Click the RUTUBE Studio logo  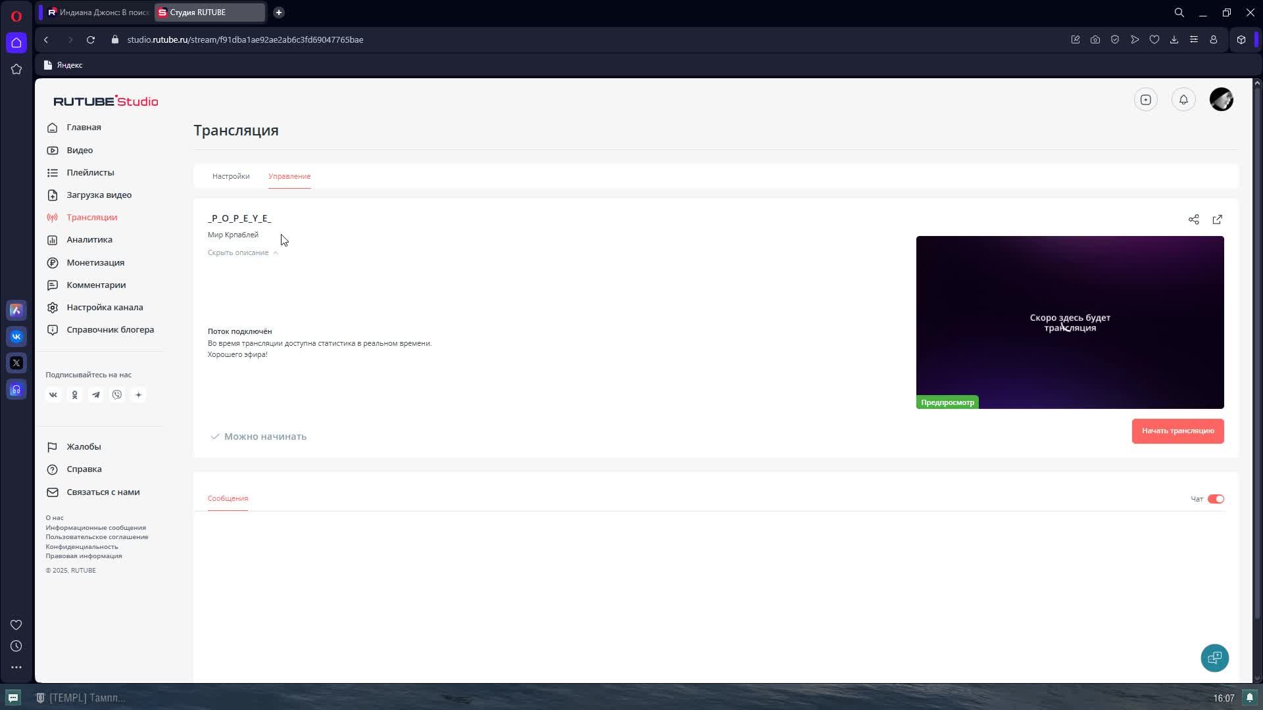click(x=106, y=101)
